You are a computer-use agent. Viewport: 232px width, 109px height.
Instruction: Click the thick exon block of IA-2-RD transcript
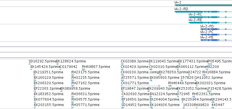point(189,12)
